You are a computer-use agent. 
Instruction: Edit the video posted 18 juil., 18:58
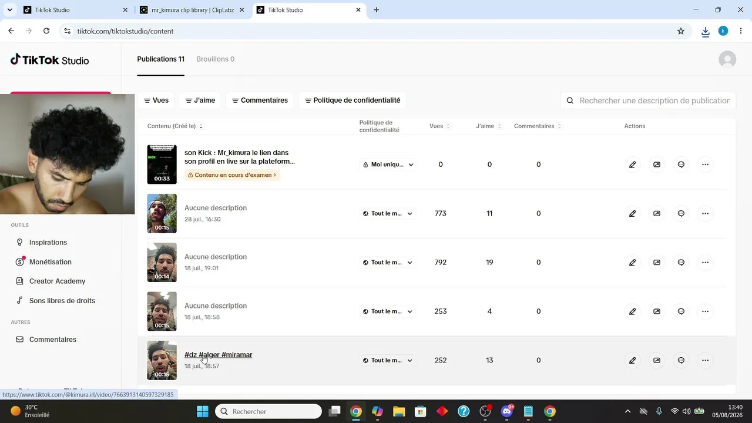point(632,311)
